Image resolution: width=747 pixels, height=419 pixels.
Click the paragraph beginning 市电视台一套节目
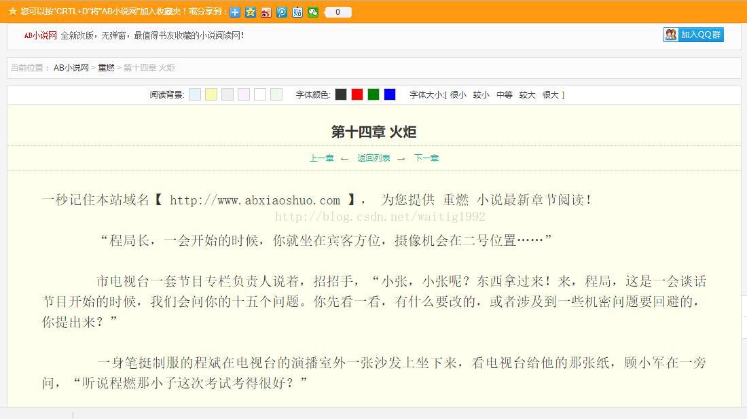coord(374,302)
